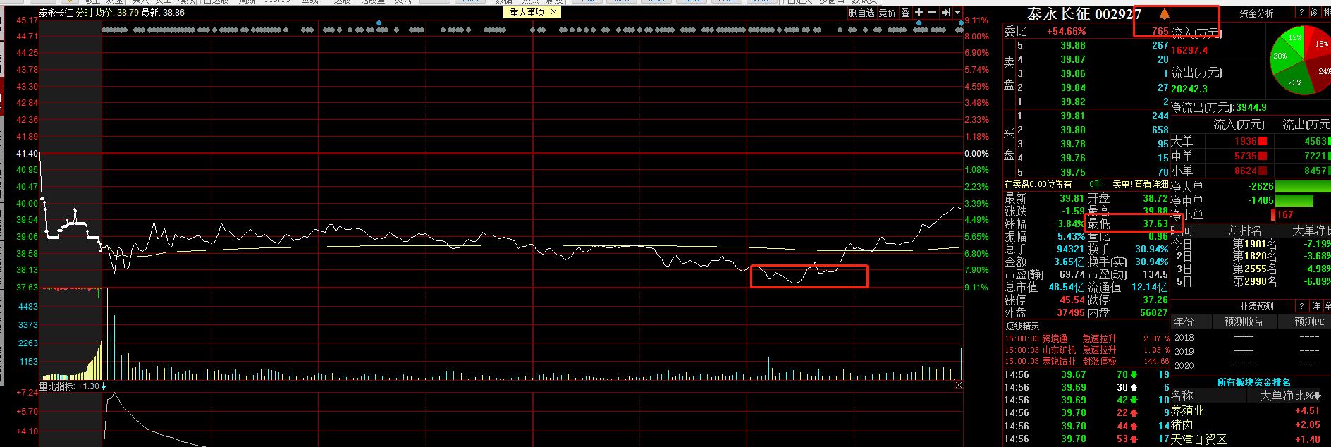Click tick row with volume 30
Viewport: 1331px width, 447px height.
[1086, 387]
